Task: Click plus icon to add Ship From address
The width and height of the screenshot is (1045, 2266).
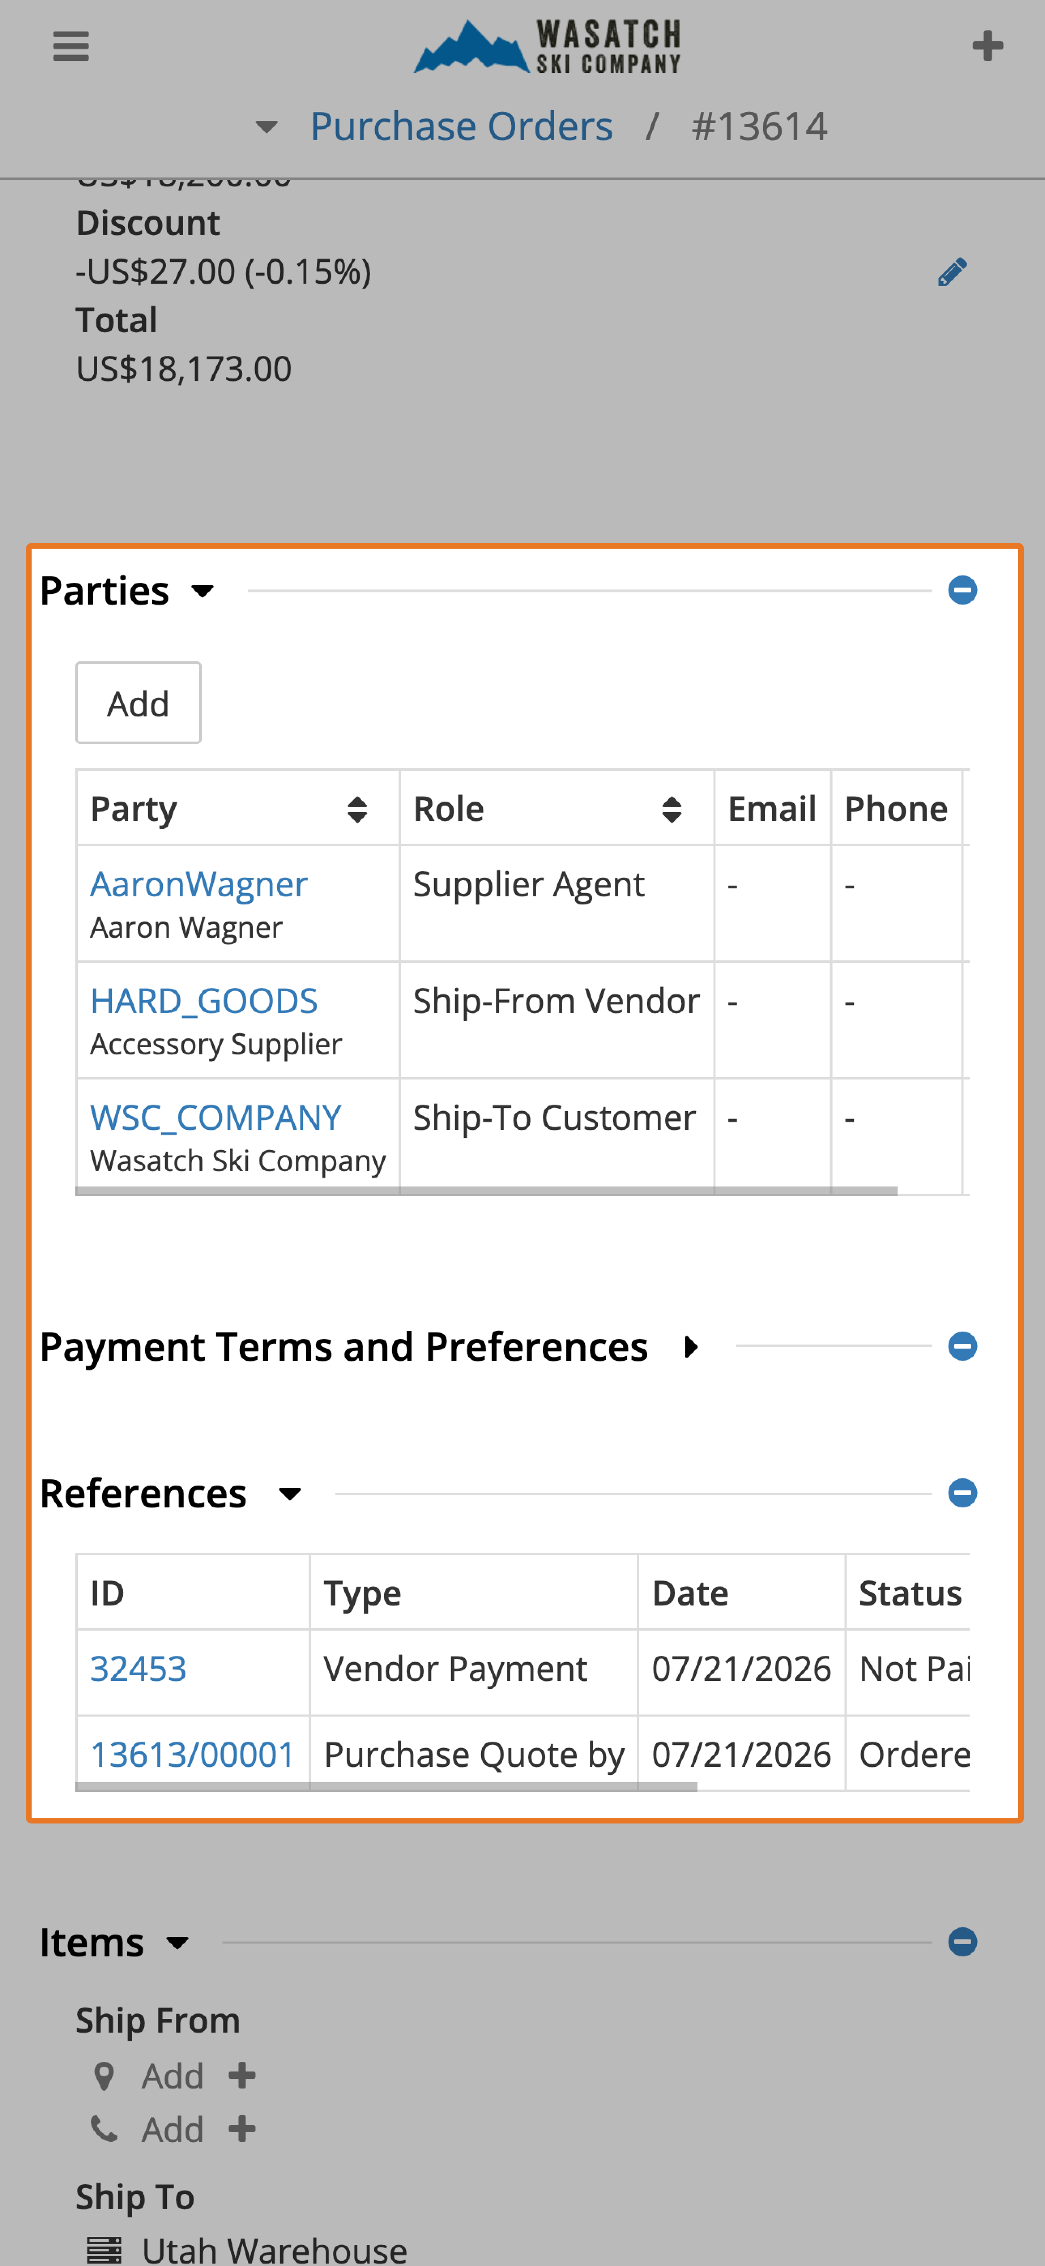Action: click(242, 2075)
